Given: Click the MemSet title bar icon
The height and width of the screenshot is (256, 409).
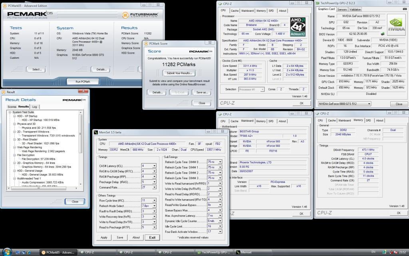Looking at the screenshot, I should [96, 132].
